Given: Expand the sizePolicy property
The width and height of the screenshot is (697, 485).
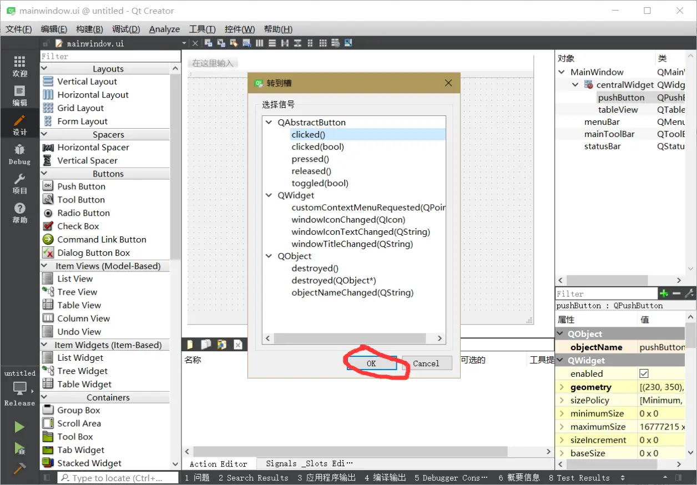Looking at the screenshot, I should pyautogui.click(x=562, y=401).
